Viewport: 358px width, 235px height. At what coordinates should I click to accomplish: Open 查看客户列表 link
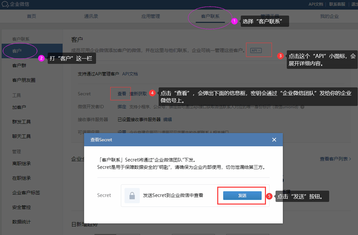pyautogui.click(x=335, y=159)
